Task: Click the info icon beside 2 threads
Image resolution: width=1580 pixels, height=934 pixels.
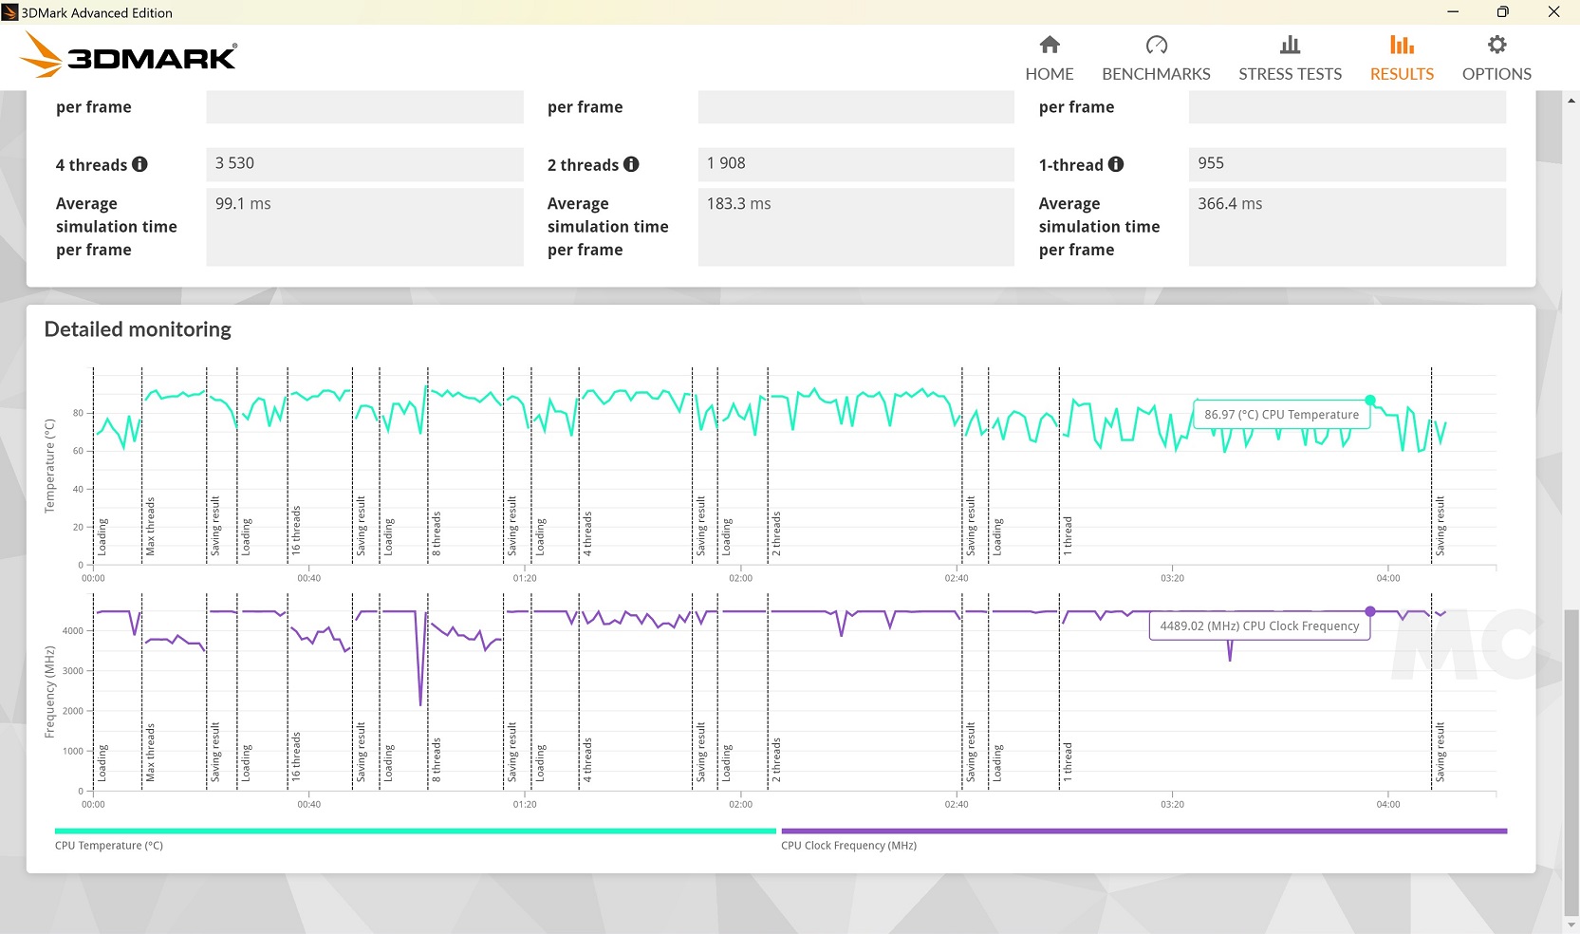Action: coord(631,164)
